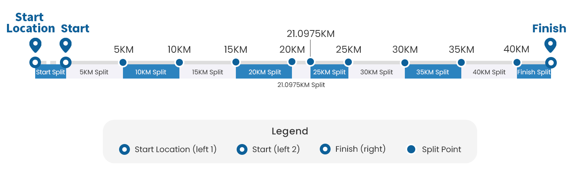Screen dimensions: 580x176
Task: Select the 10KM split point dot
Action: tap(179, 62)
